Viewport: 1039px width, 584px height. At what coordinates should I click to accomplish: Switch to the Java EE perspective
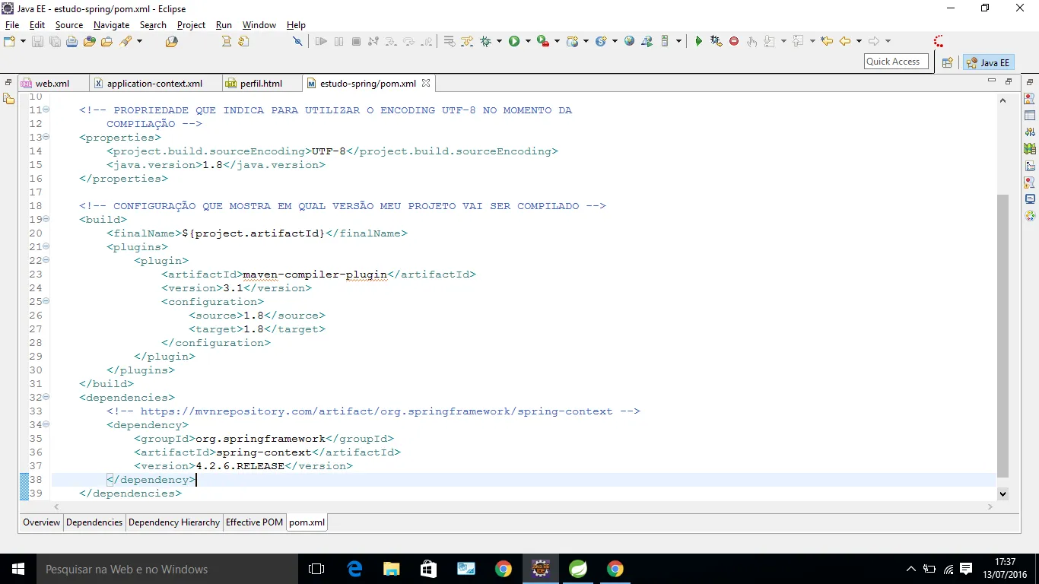tap(988, 63)
